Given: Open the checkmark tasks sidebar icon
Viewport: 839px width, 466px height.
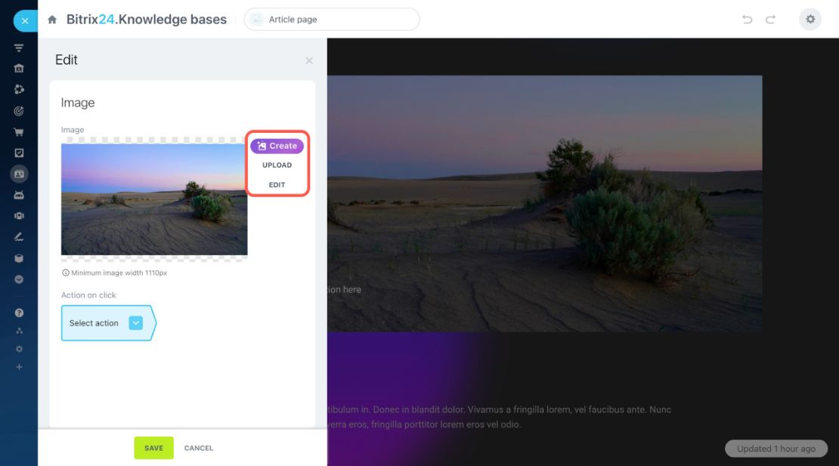Looking at the screenshot, I should coord(19,153).
